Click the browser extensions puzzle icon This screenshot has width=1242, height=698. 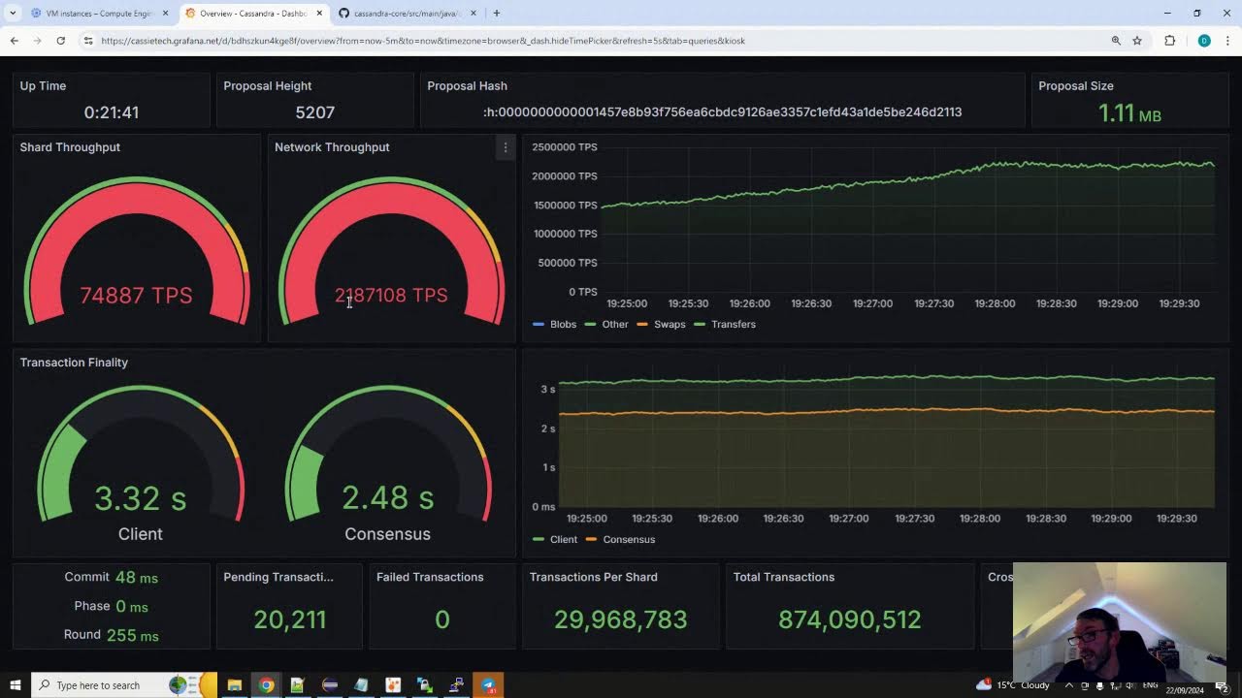[1169, 40]
